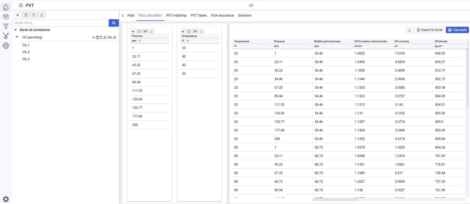Open results in external window icon
Screen dimensions: 470x204
tap(409, 30)
